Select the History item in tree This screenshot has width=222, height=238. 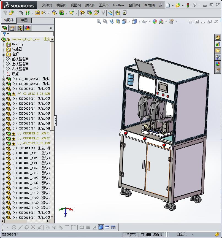point(18,44)
